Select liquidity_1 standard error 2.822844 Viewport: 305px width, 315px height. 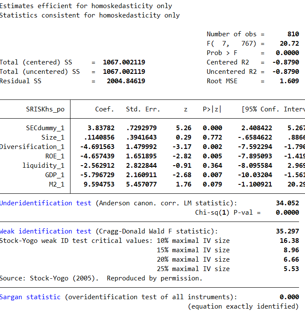[141, 166]
